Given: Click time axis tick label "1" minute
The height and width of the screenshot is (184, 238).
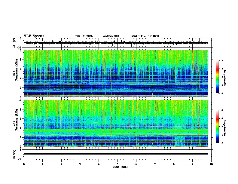Looking at the screenshot, I should click(x=42, y=164).
